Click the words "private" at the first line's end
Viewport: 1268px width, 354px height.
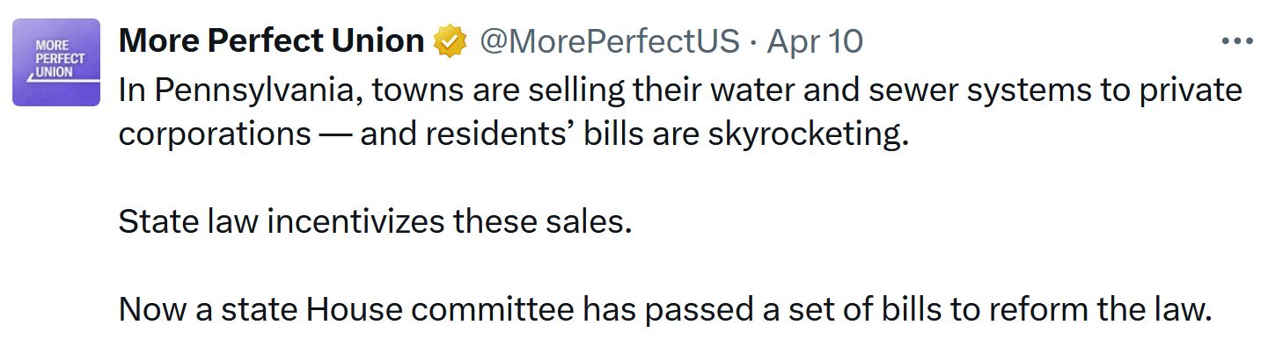(1188, 90)
